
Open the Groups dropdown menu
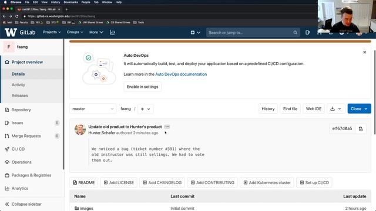(75, 32)
